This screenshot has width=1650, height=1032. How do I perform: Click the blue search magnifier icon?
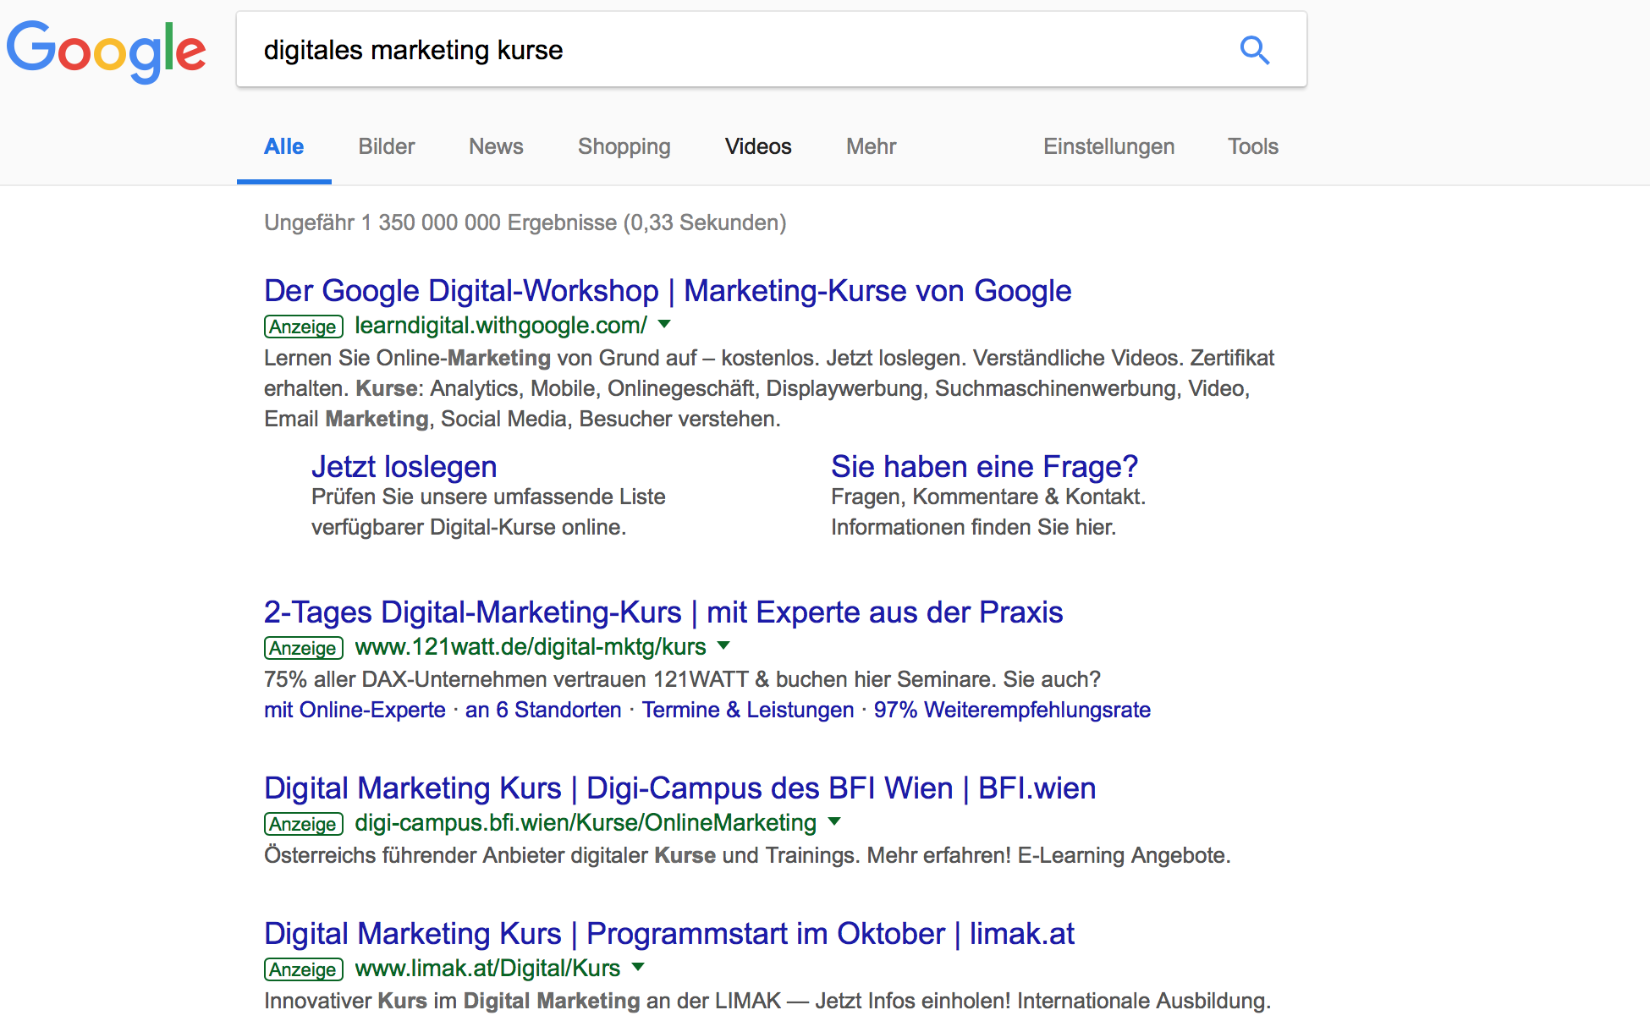point(1254,51)
